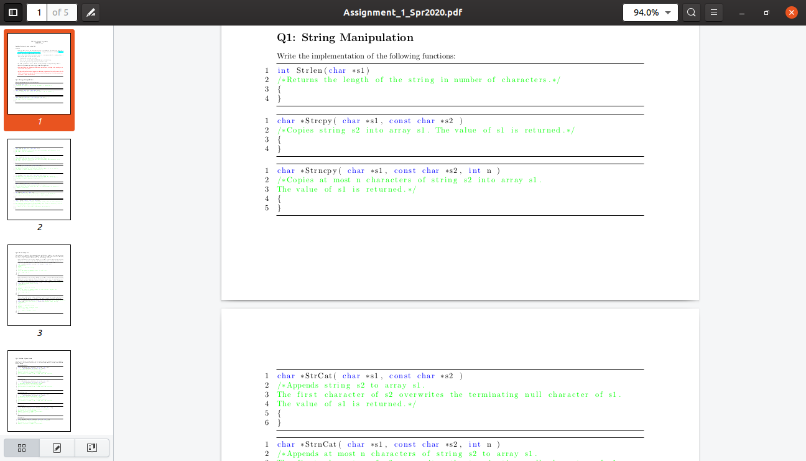This screenshot has width=806, height=461.
Task: Toggle bookmarks view in the sidebar switcher
Action: click(91, 447)
